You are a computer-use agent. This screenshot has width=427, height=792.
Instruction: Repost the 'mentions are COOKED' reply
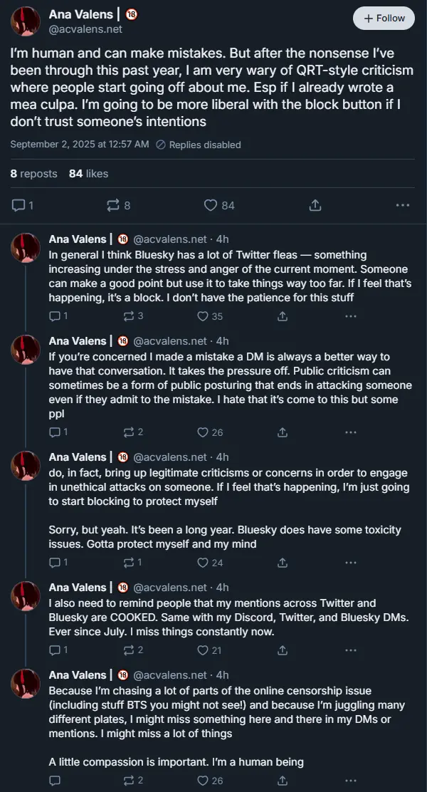point(129,650)
